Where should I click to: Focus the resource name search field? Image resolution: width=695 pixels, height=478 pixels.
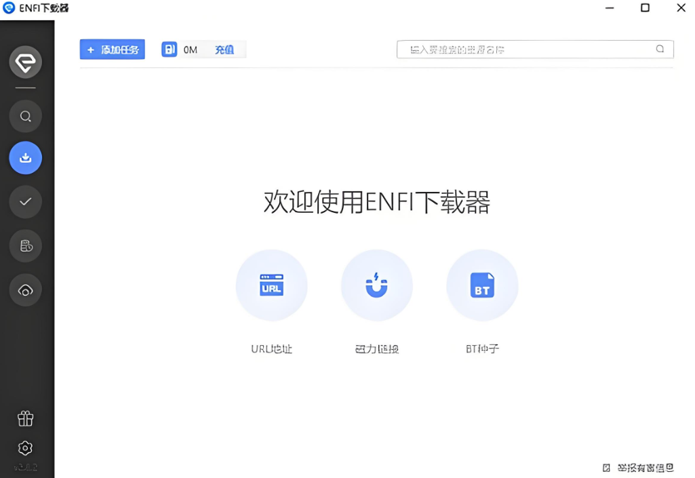point(535,49)
